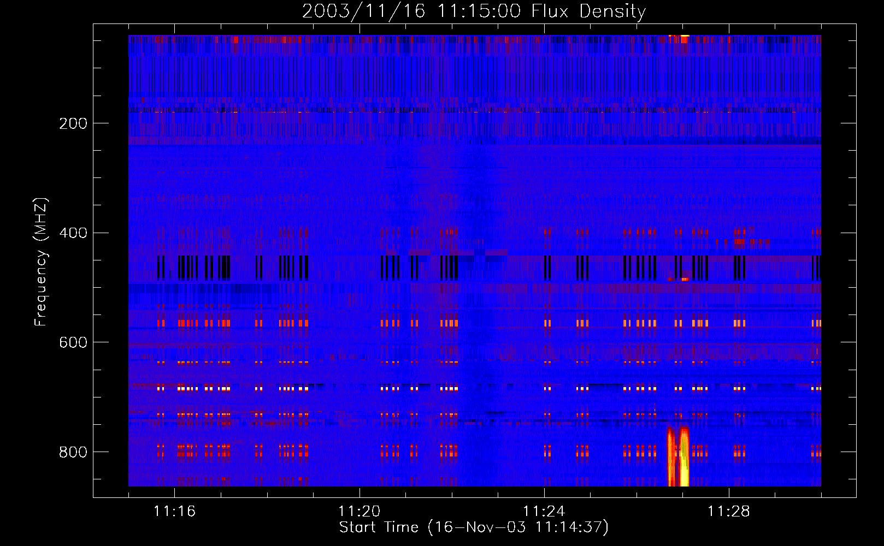Image resolution: width=884 pixels, height=546 pixels.
Task: Click the small red-yellow burst at the spectrogram's top edge
Action: click(679, 39)
